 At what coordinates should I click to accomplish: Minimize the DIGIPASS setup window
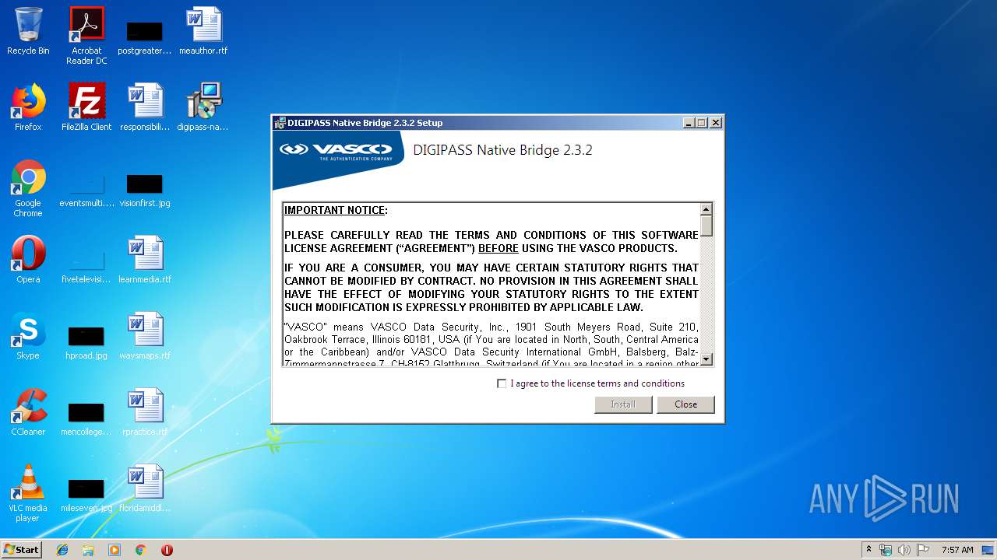tap(689, 123)
